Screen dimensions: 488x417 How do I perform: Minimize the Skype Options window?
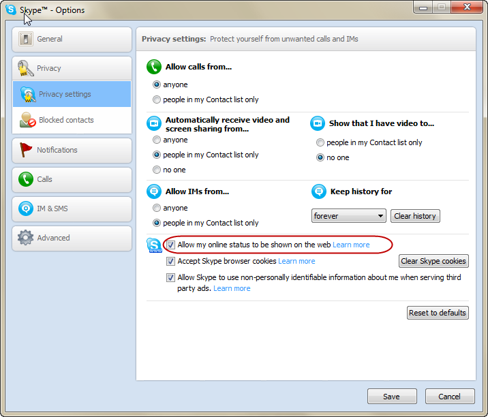423,7
